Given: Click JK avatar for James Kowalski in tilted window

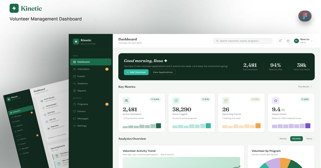Looking at the screenshot, I should [x=44, y=108].
